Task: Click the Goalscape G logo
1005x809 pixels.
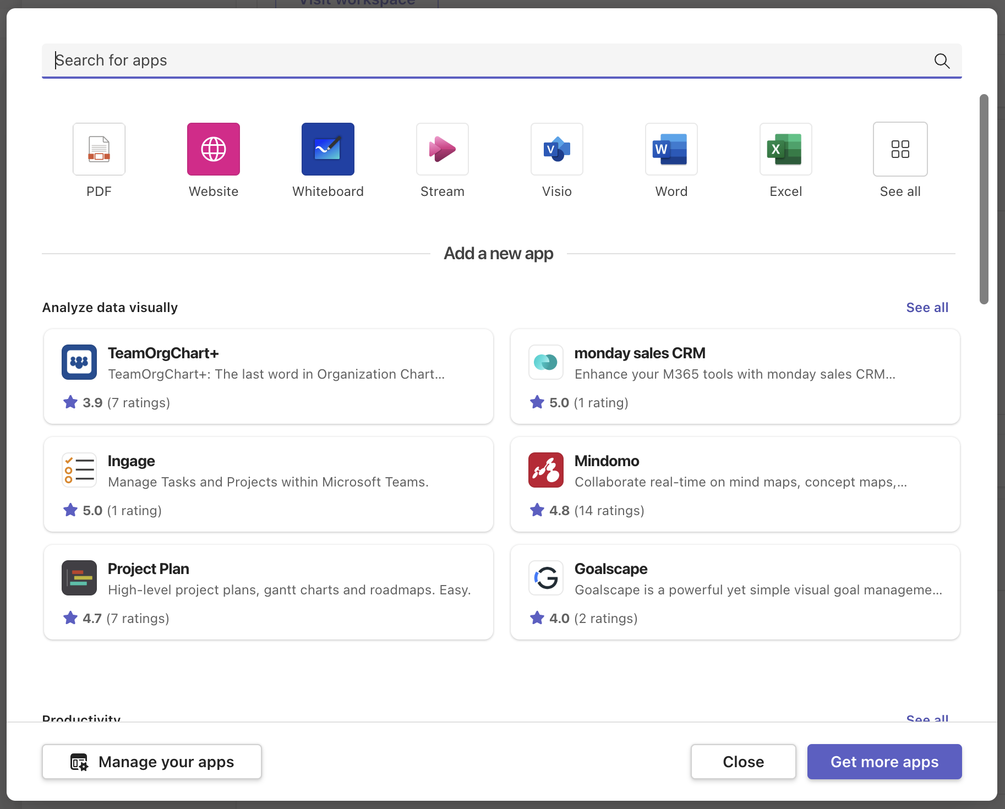Action: [x=546, y=578]
